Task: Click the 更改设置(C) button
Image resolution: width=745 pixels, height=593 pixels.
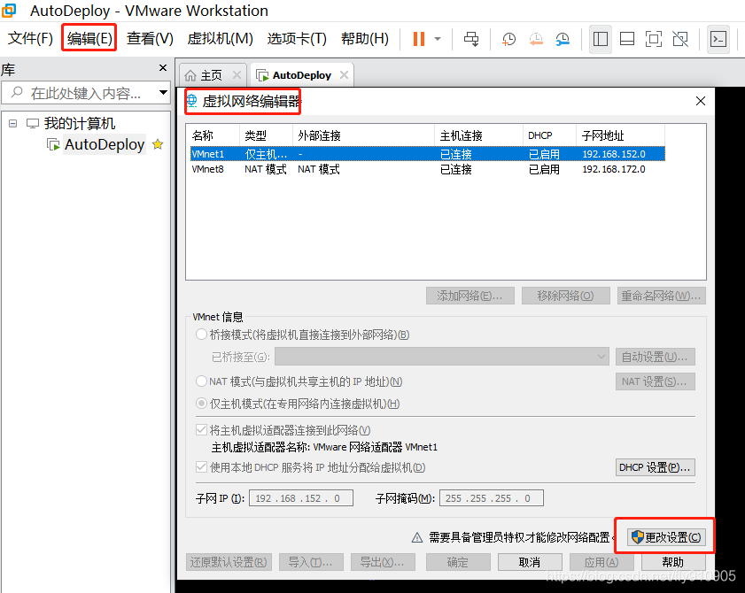Action: 665,537
